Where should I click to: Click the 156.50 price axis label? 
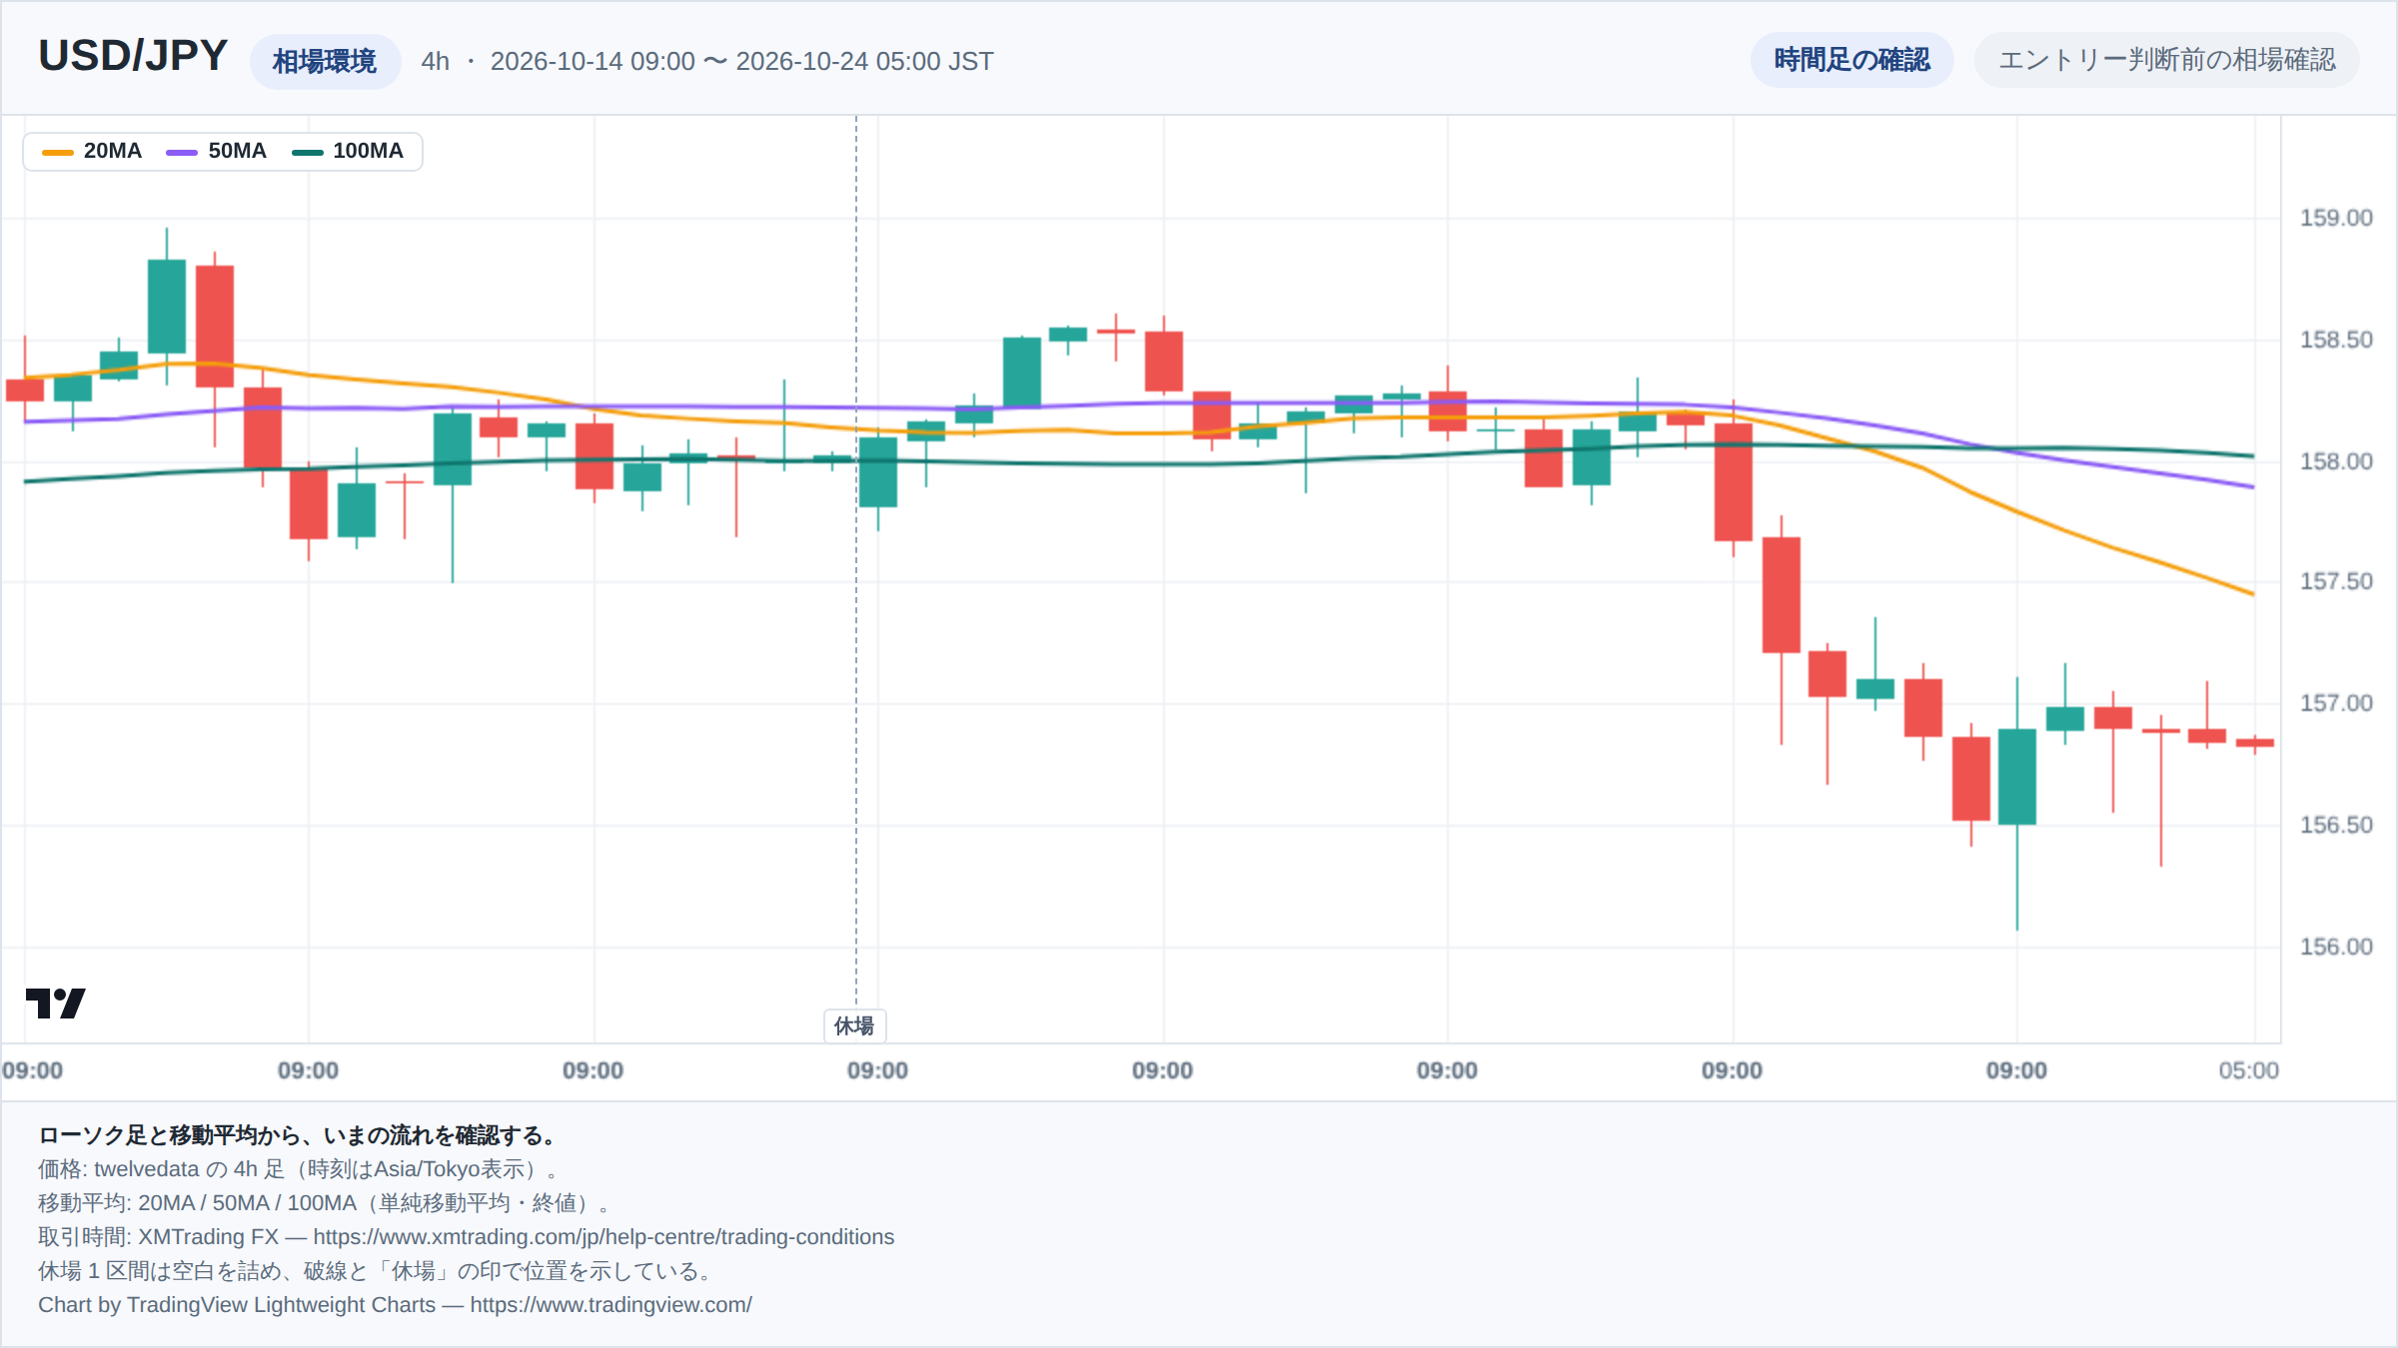2336,825
